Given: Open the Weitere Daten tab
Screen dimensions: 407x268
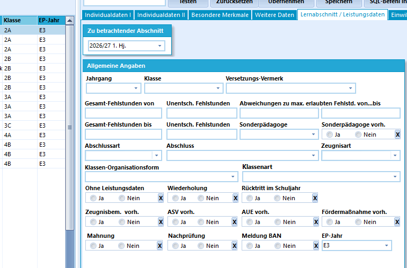Looking at the screenshot, I should 275,15.
